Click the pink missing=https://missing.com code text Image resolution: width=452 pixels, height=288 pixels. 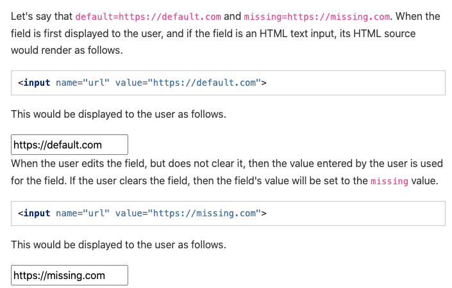coord(317,17)
